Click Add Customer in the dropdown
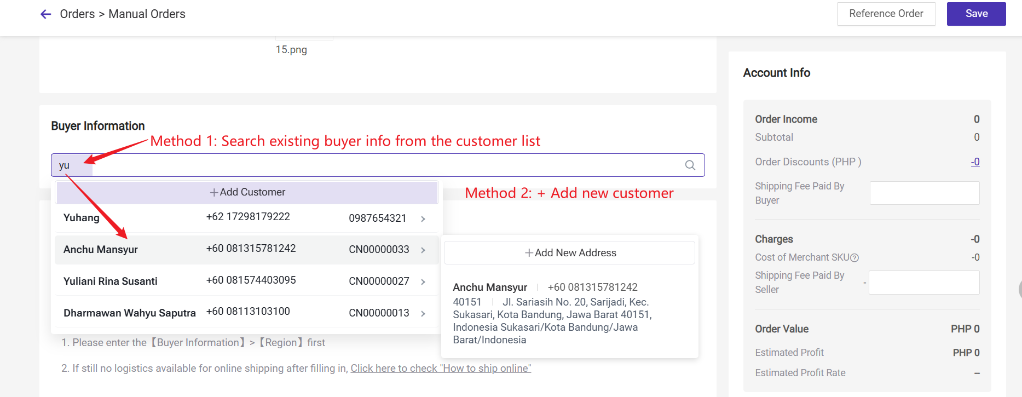 pyautogui.click(x=247, y=192)
